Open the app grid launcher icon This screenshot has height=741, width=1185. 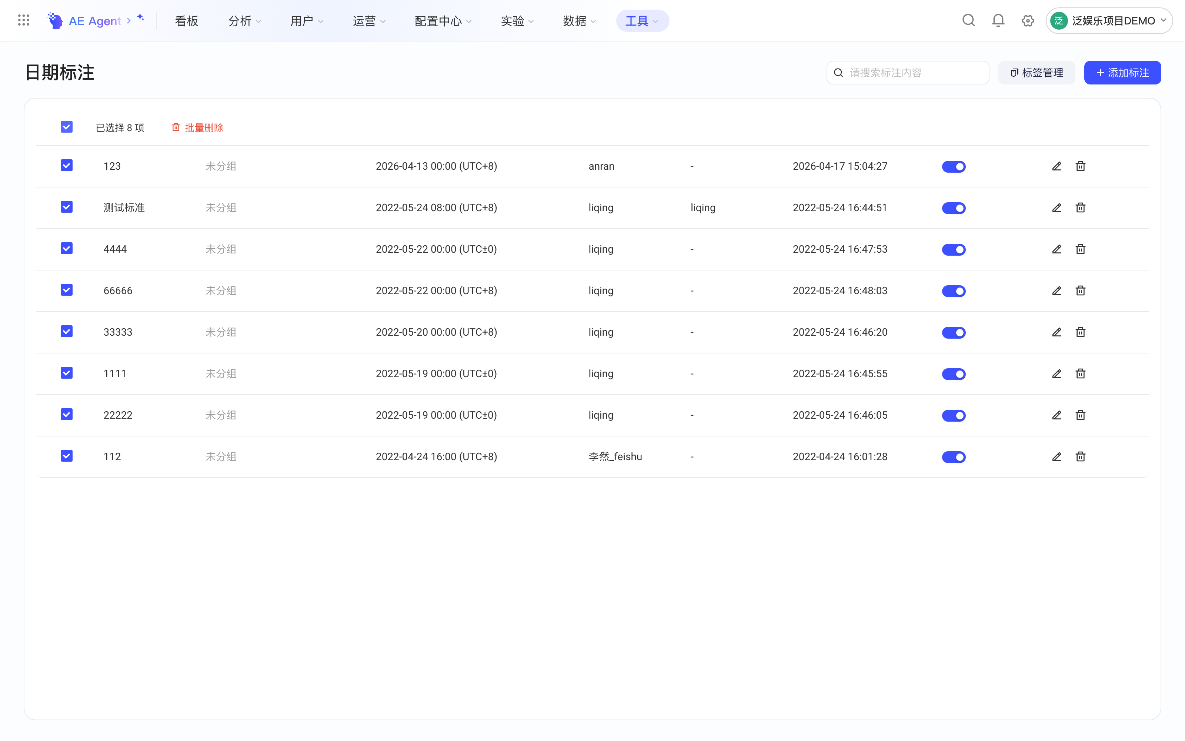[23, 21]
